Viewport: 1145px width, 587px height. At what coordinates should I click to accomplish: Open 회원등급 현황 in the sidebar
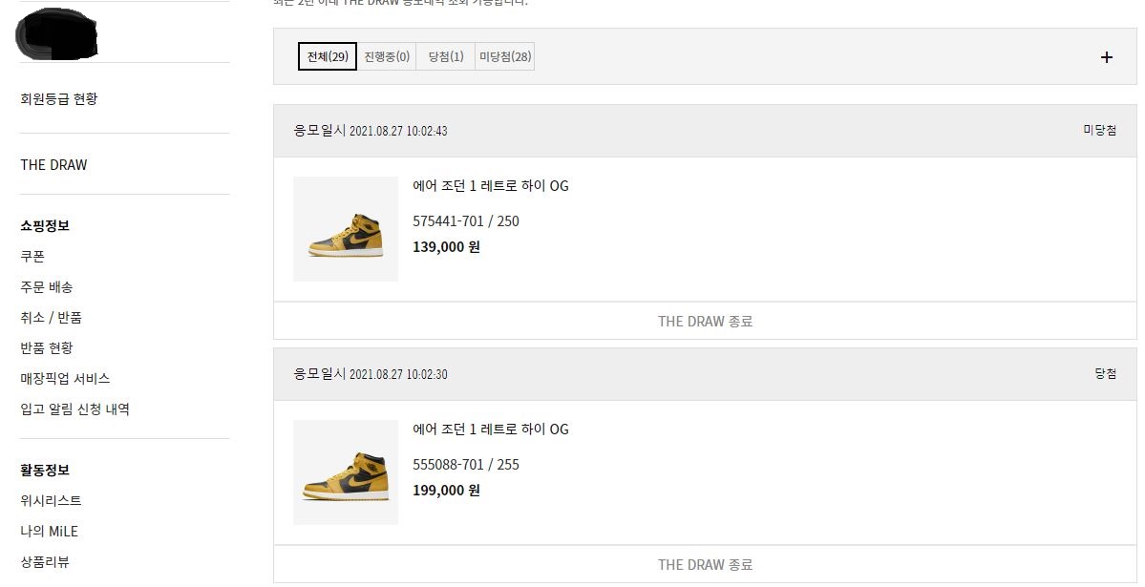(59, 98)
